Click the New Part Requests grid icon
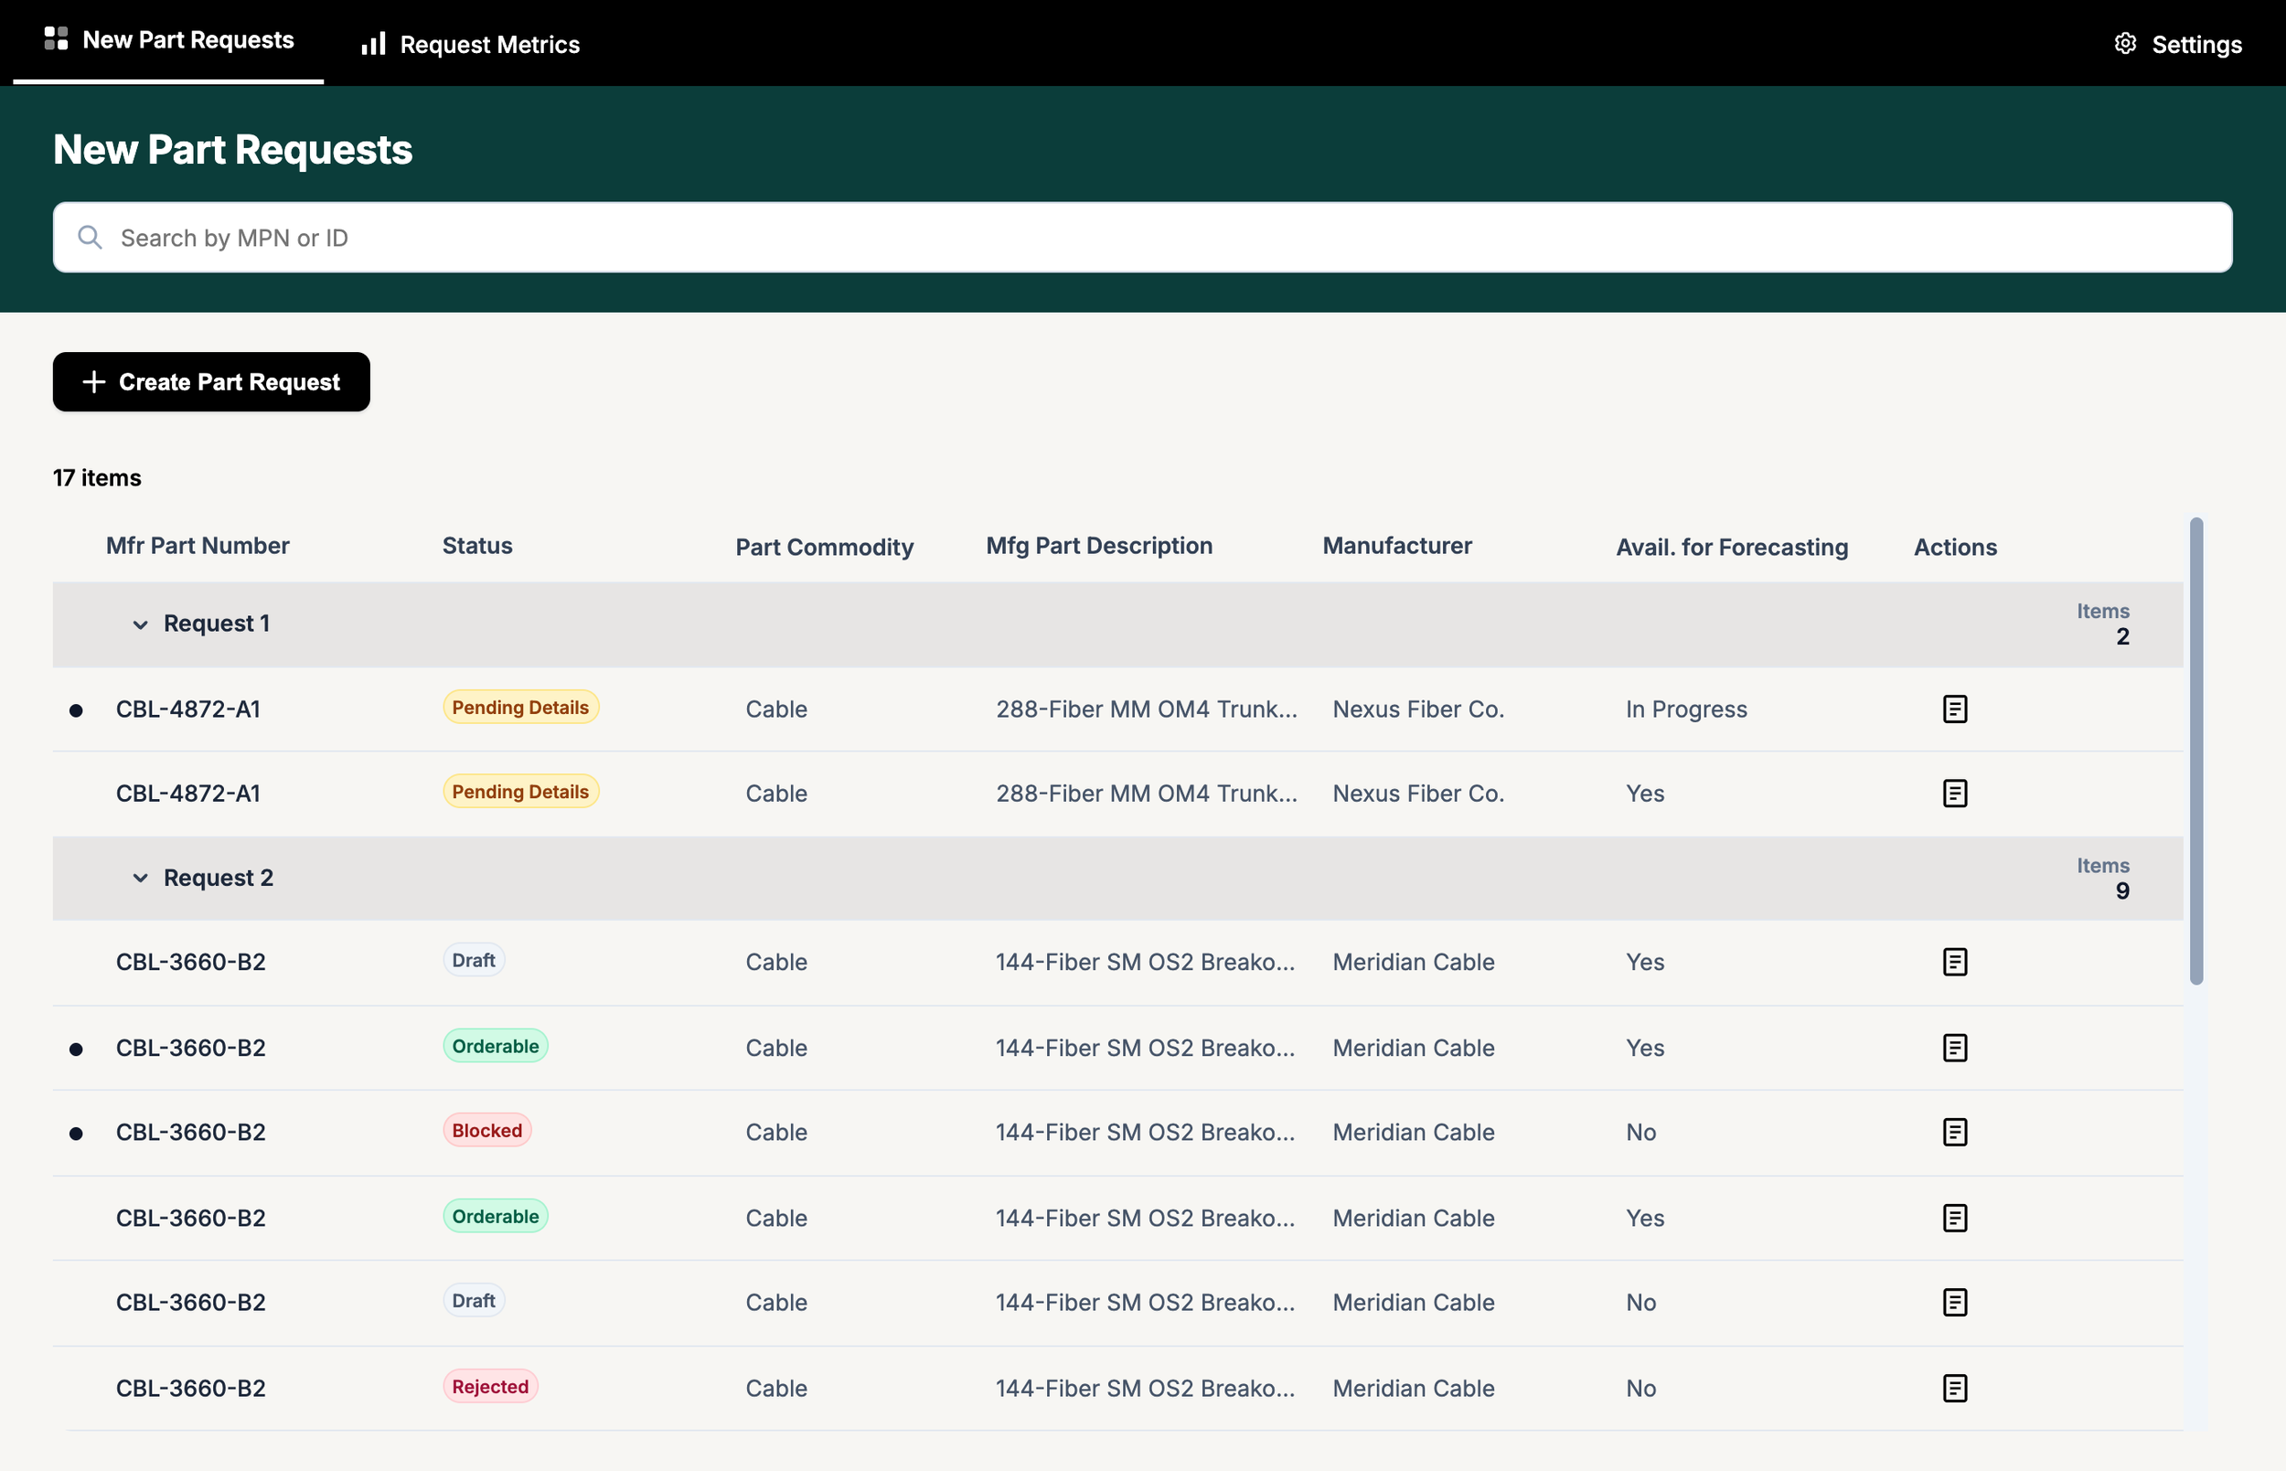 (57, 38)
